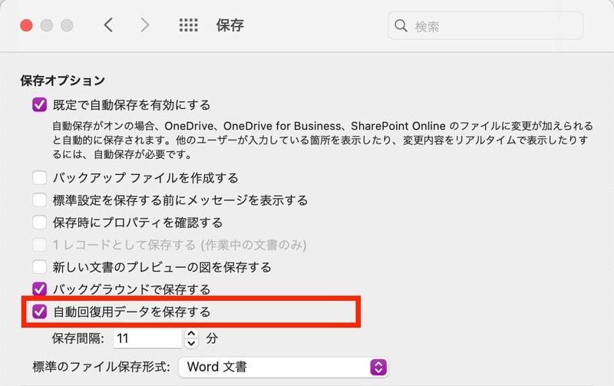Viewport: 614px width, 386px height.
Task: Decrease save interval with down stepper arrow
Action: point(191,343)
